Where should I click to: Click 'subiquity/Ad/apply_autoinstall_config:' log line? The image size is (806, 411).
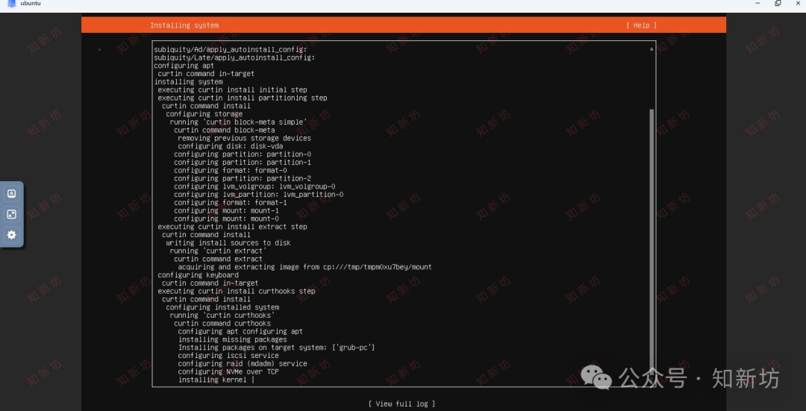click(x=231, y=49)
